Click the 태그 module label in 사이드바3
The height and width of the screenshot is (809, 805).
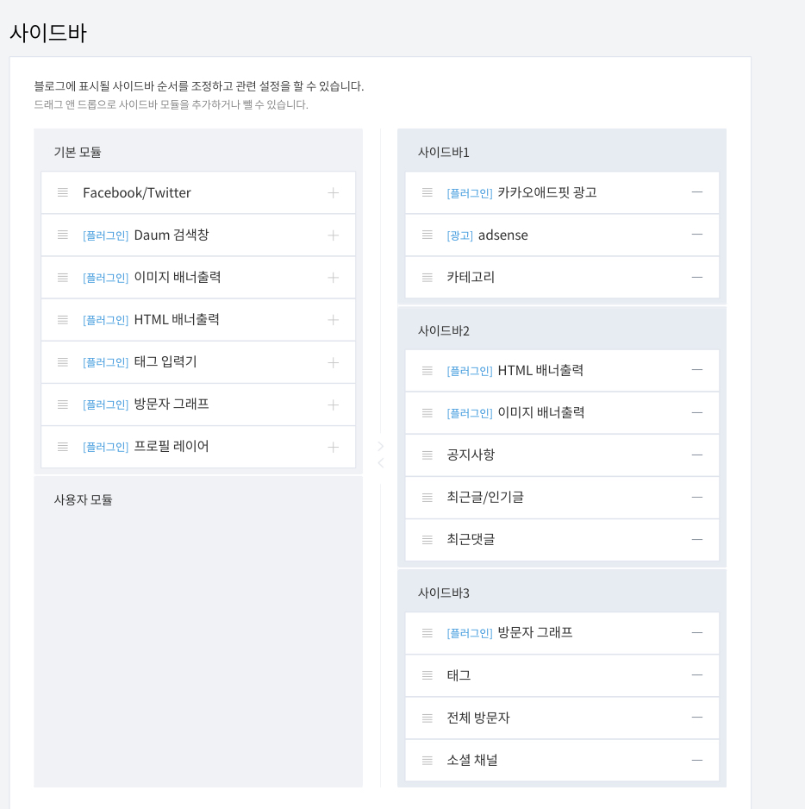(459, 675)
